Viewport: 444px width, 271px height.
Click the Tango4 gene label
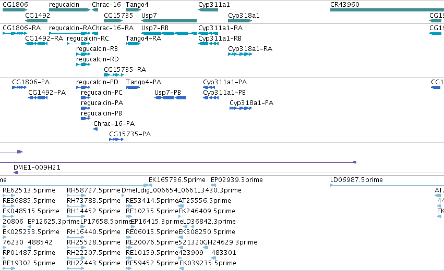[137, 5]
